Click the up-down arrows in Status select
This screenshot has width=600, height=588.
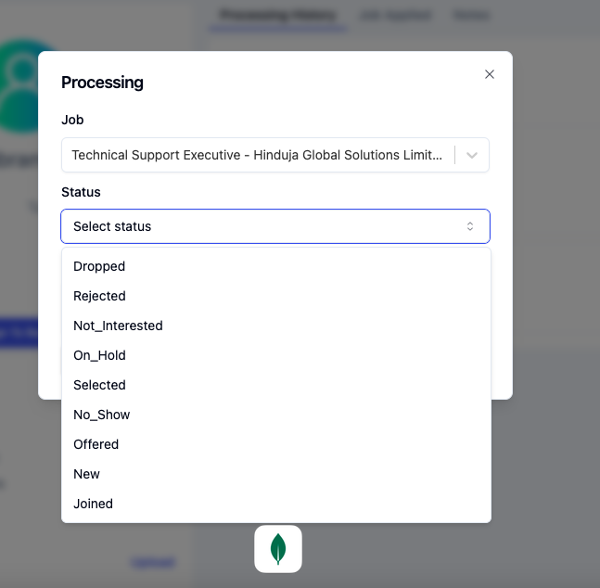470,226
